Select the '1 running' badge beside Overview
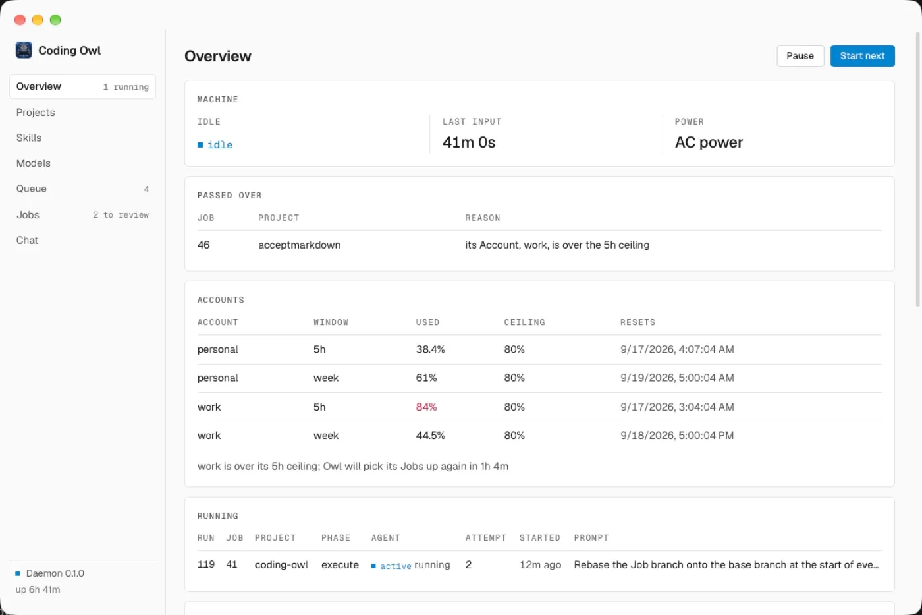The width and height of the screenshot is (922, 615). pyautogui.click(x=126, y=87)
